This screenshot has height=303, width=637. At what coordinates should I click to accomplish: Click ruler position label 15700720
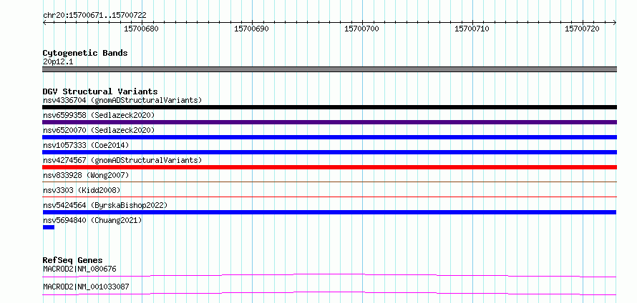coord(582,29)
